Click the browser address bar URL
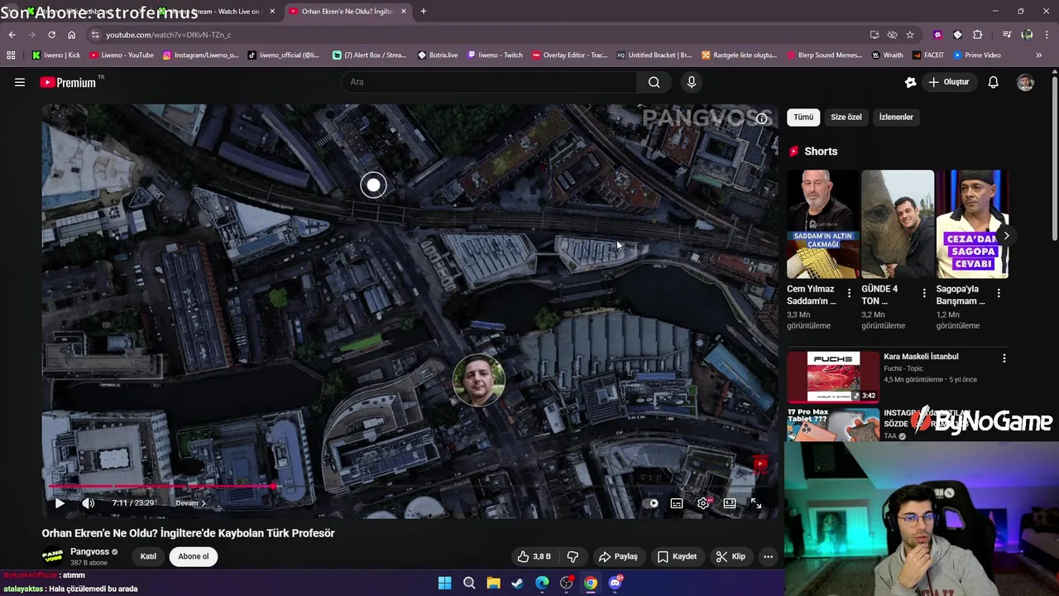1059x596 pixels. [x=169, y=35]
